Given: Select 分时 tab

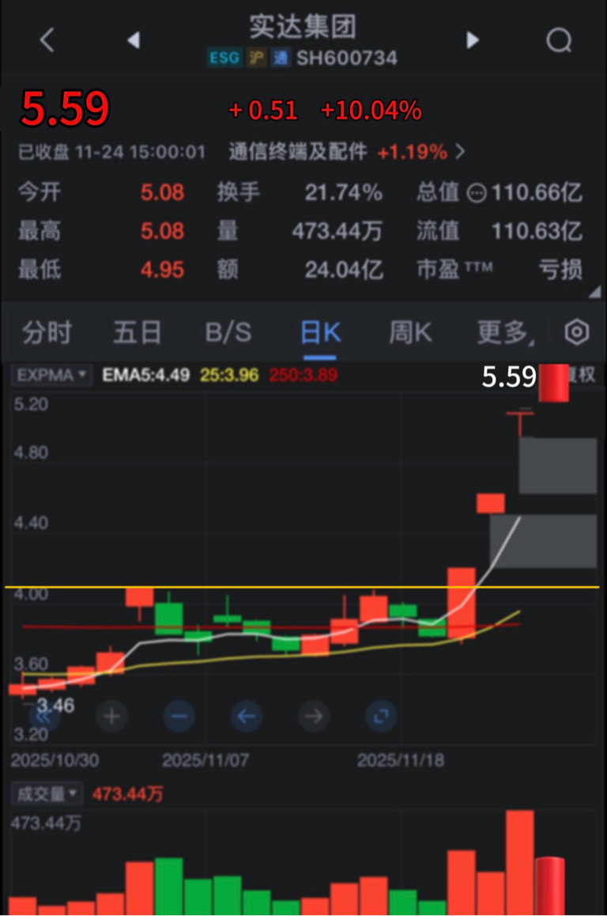Looking at the screenshot, I should 47,332.
